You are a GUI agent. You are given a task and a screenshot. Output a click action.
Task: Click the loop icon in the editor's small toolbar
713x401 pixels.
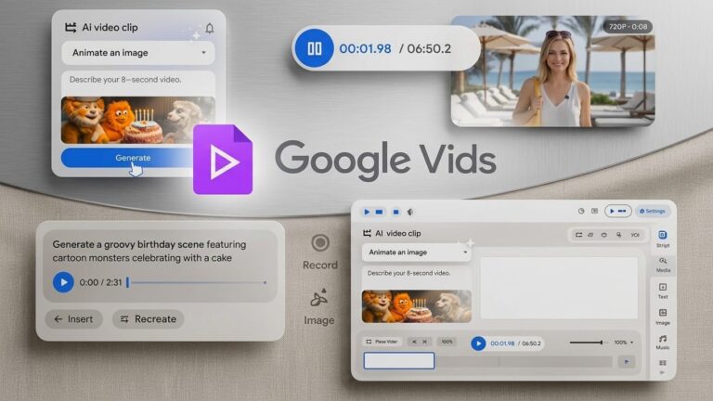click(x=579, y=235)
